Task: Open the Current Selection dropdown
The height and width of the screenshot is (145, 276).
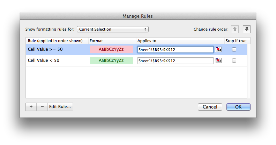Action: tap(113, 29)
